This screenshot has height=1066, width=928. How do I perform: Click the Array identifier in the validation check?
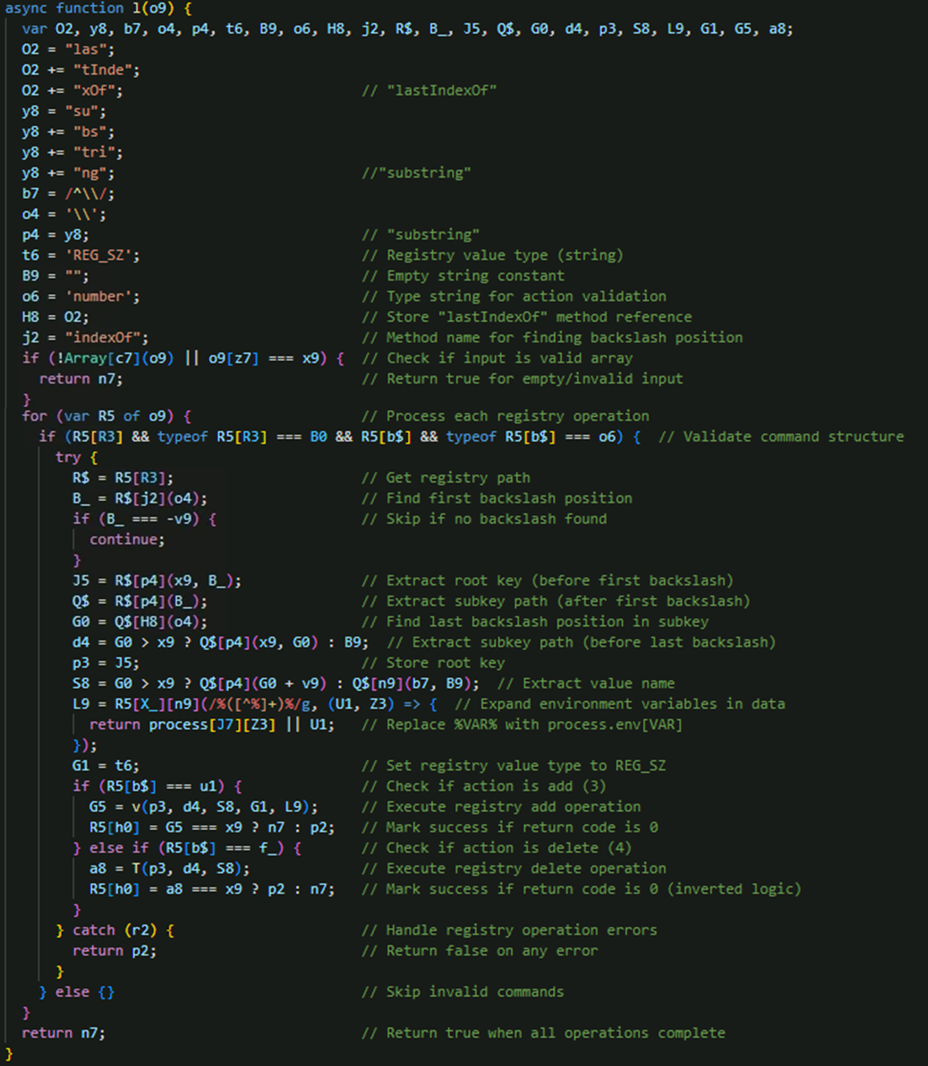86,358
